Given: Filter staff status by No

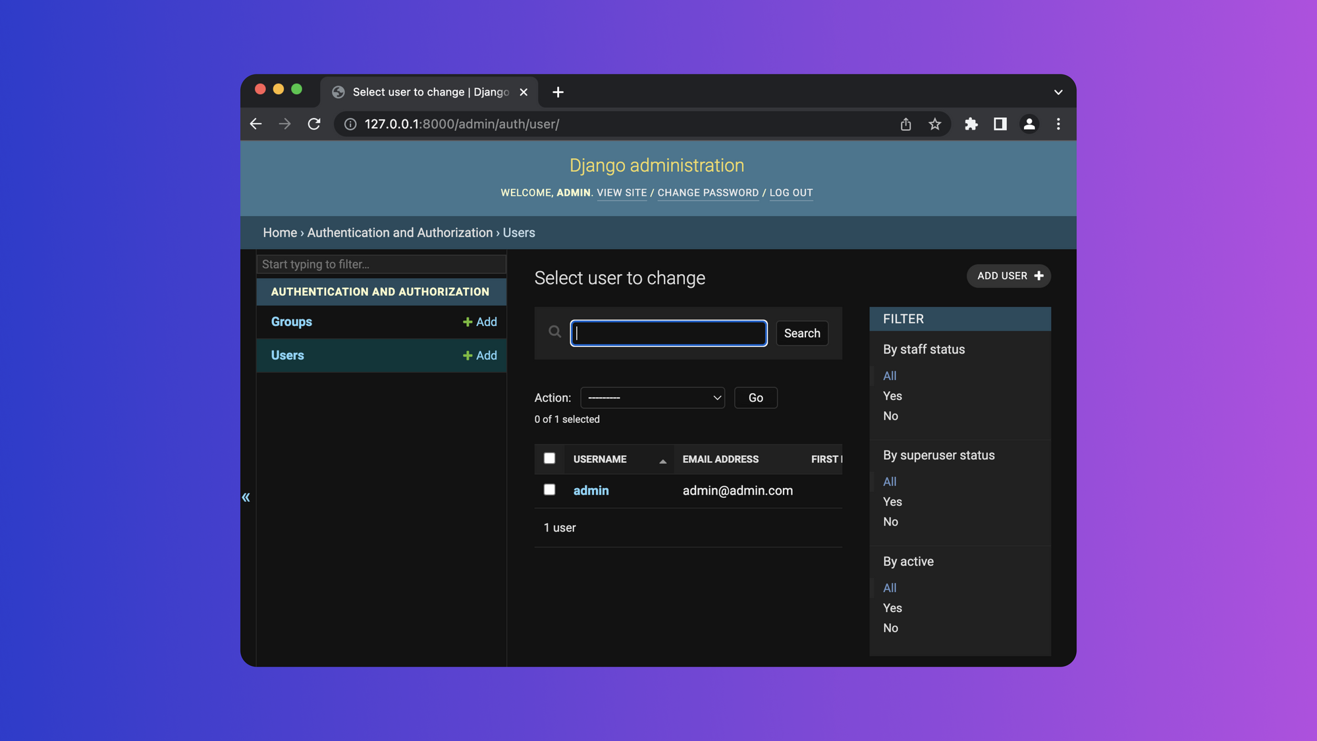Looking at the screenshot, I should (x=890, y=416).
